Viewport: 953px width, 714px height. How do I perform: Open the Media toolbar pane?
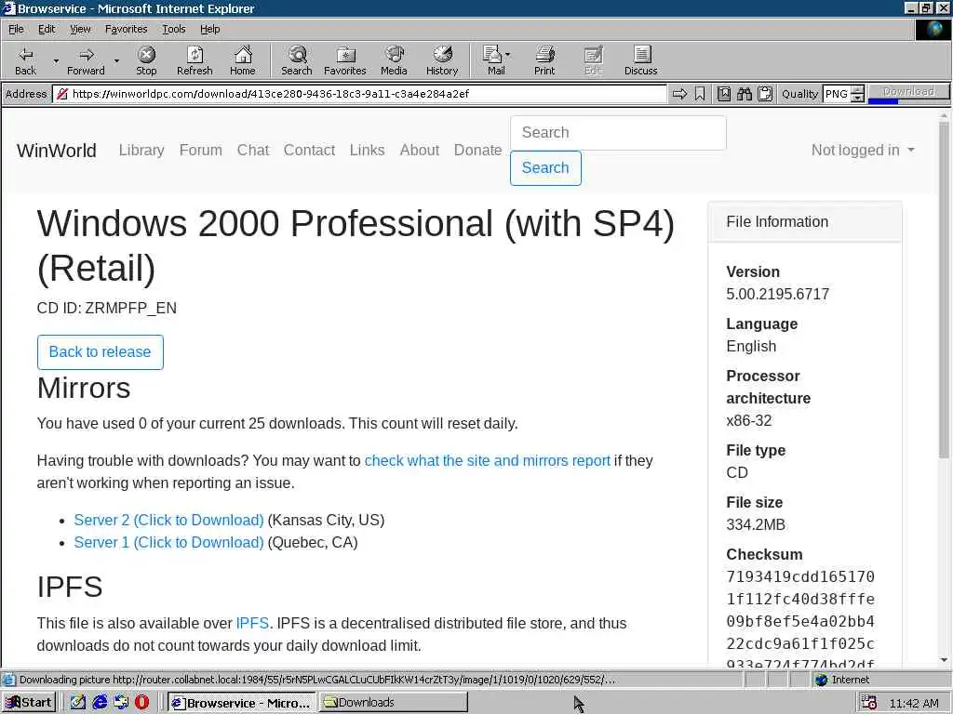(x=394, y=60)
